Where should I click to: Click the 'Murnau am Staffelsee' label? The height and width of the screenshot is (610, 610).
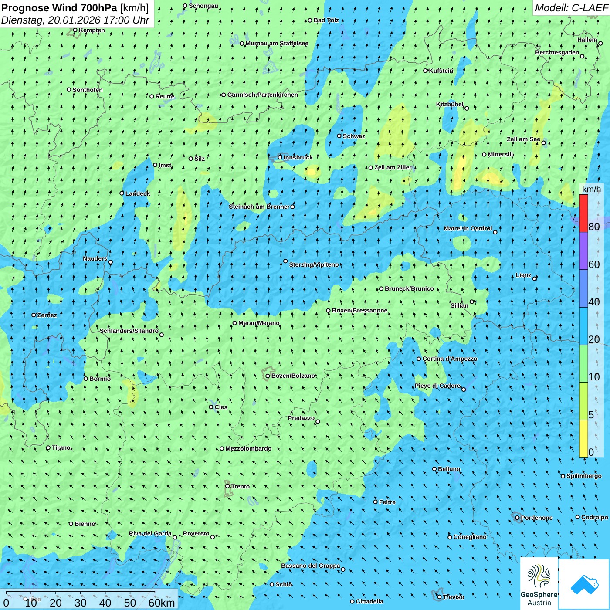pyautogui.click(x=277, y=43)
